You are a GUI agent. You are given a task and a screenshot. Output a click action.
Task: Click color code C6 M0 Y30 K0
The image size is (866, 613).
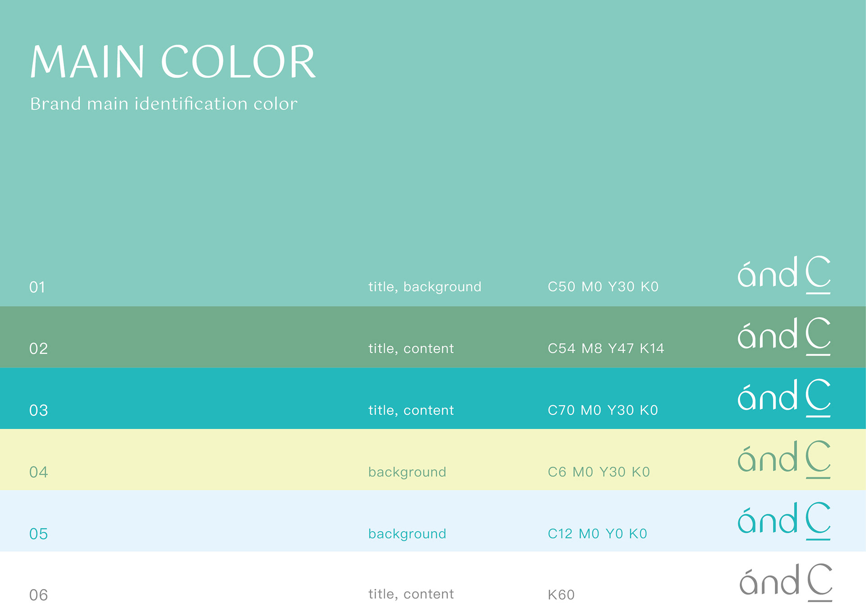[599, 472]
